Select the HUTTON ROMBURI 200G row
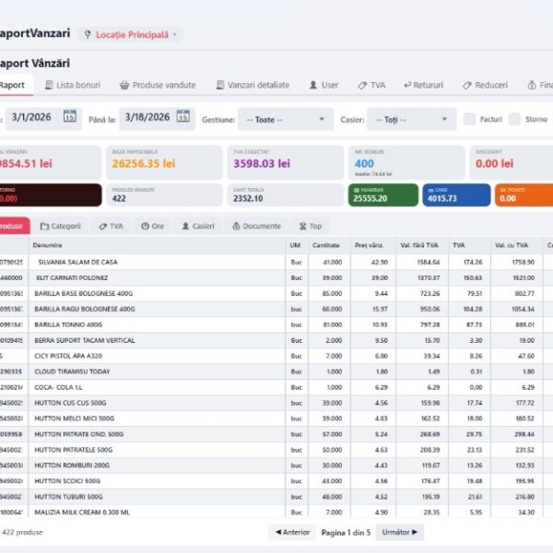This screenshot has height=553, width=553. click(276, 465)
